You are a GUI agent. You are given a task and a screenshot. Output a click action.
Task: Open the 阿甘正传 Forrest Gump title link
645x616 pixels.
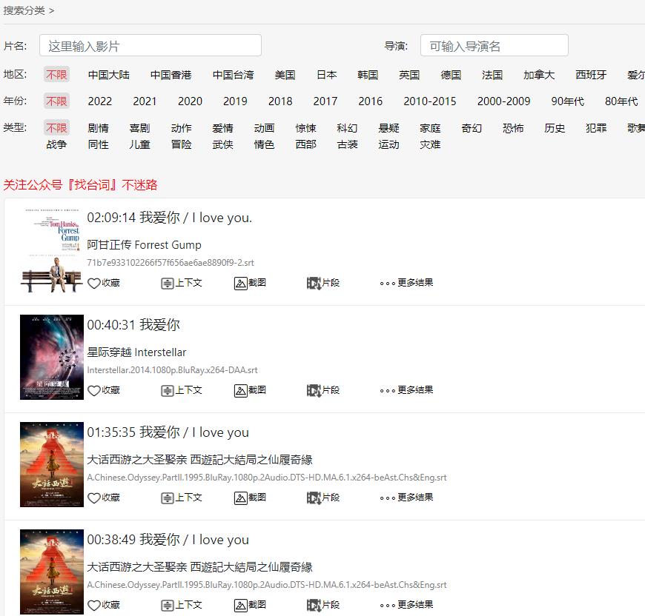tap(144, 245)
